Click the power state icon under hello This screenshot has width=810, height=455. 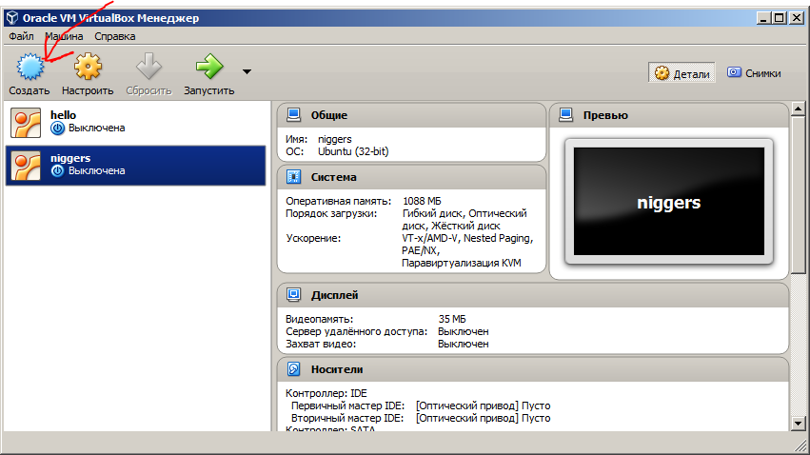pyautogui.click(x=57, y=129)
